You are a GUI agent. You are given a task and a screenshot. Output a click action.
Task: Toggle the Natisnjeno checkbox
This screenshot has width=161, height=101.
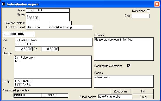click(148, 11)
